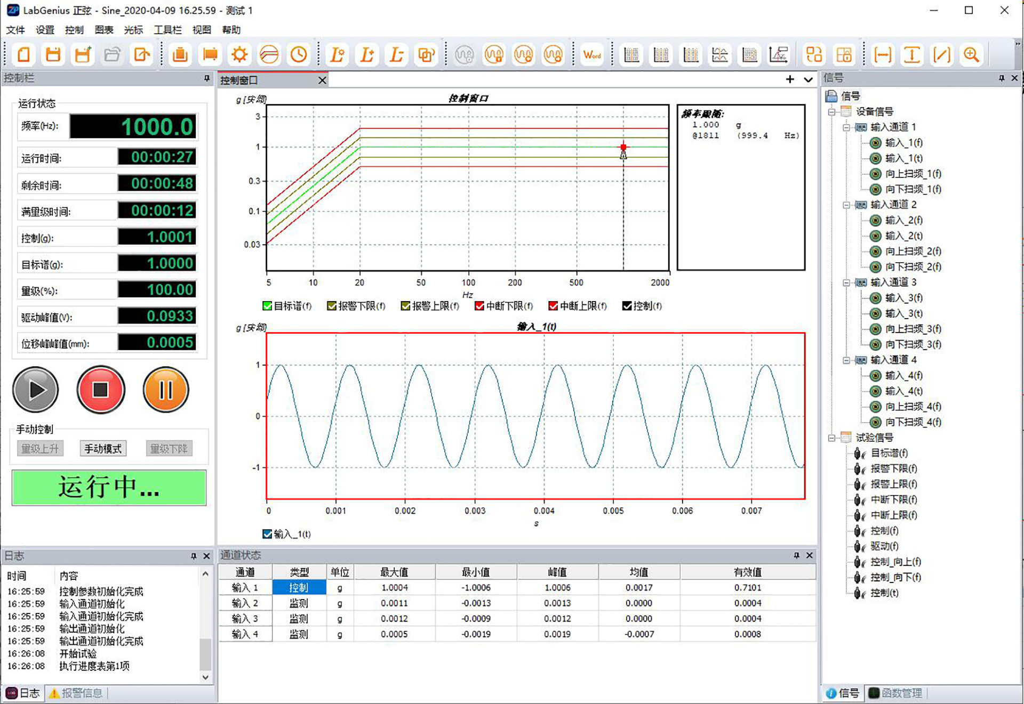Click the flag marker toolbar icon

[x=210, y=54]
